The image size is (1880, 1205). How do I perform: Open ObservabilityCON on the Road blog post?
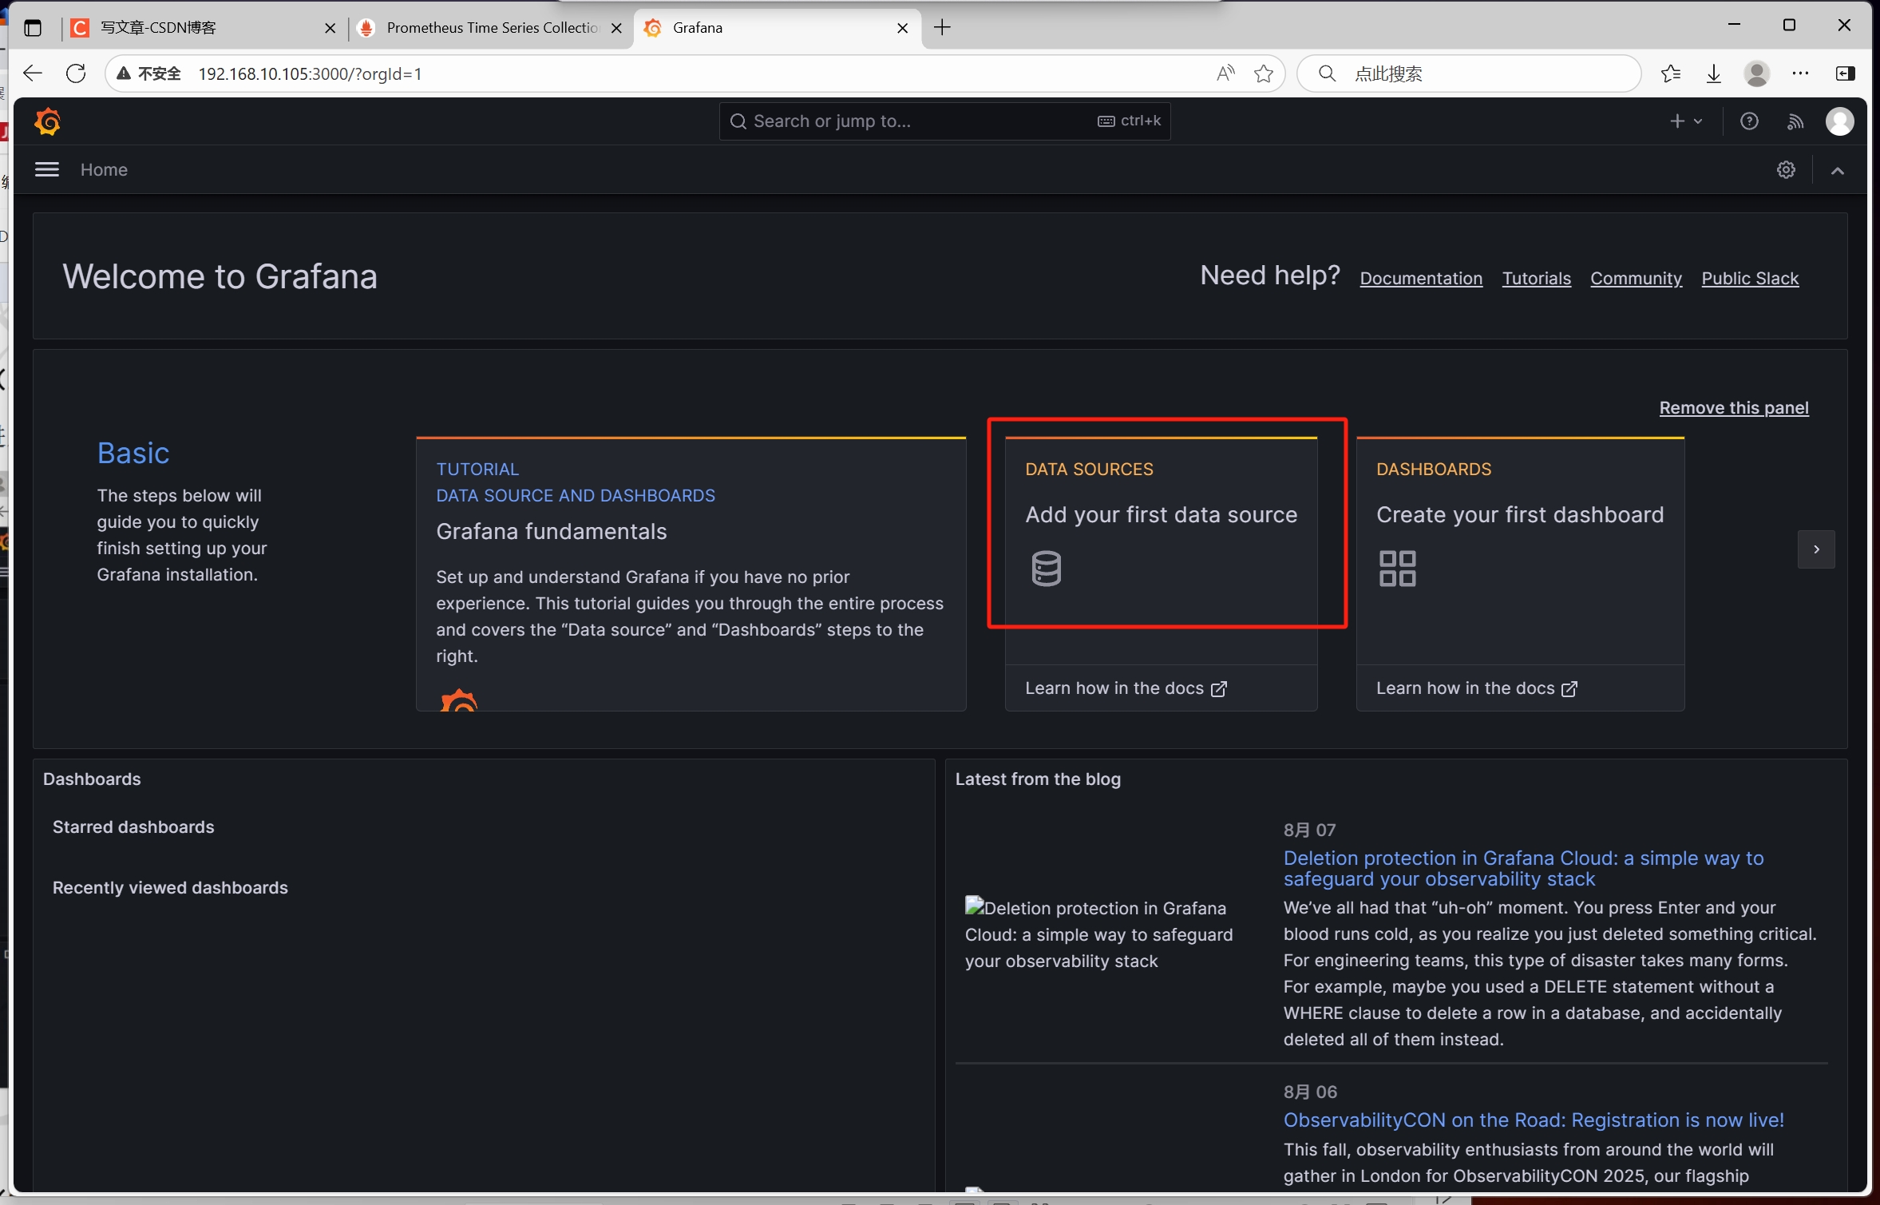1533,1120
